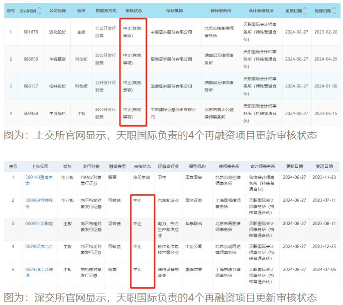Click the 卫生 industry cell
The height and width of the screenshot is (305, 343).
coord(162,177)
